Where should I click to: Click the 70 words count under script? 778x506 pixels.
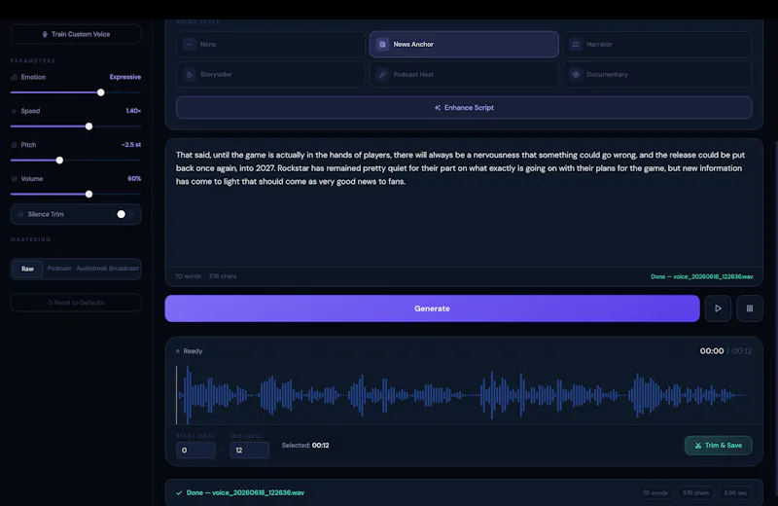pyautogui.click(x=188, y=276)
